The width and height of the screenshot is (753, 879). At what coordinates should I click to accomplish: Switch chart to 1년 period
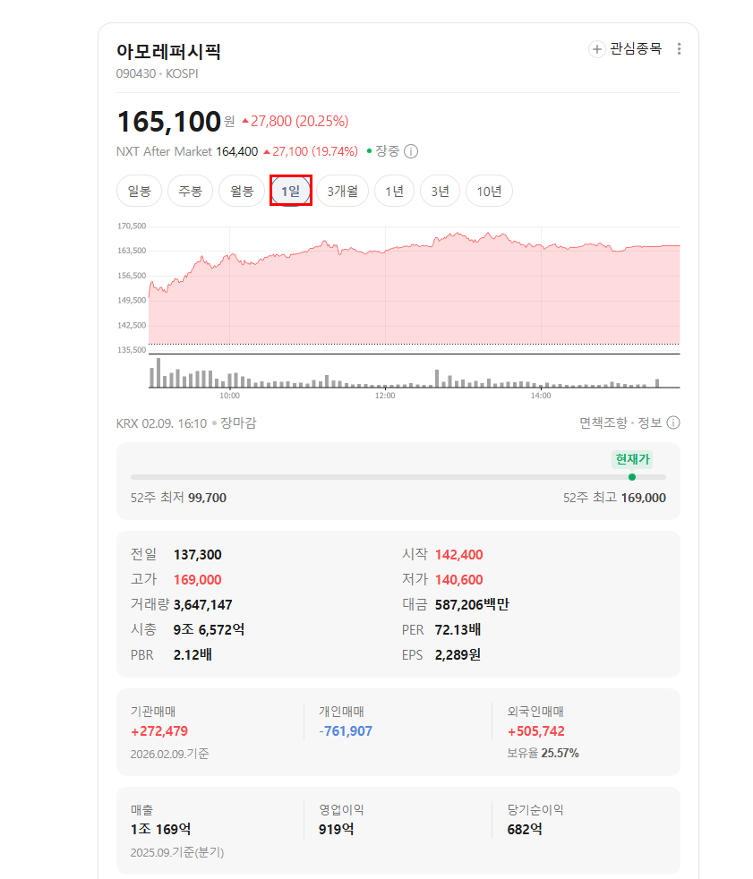point(395,192)
